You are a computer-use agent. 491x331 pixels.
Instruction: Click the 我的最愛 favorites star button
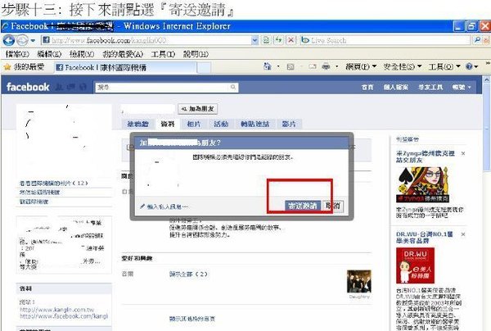point(24,66)
